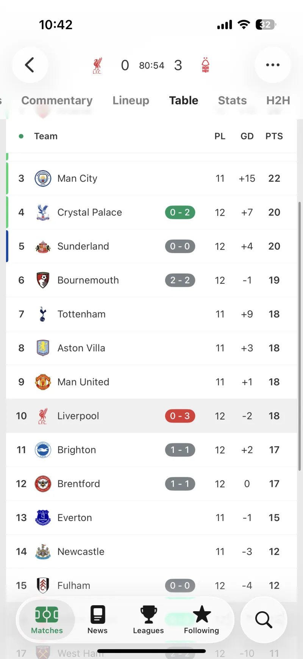Viewport: 303px width, 659px height.
Task: Open the H2H tab
Action: pyautogui.click(x=278, y=100)
